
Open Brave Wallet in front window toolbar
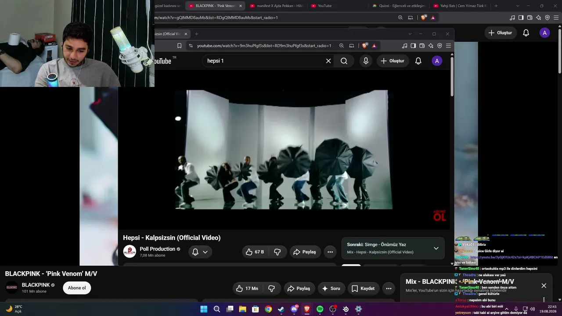422,46
